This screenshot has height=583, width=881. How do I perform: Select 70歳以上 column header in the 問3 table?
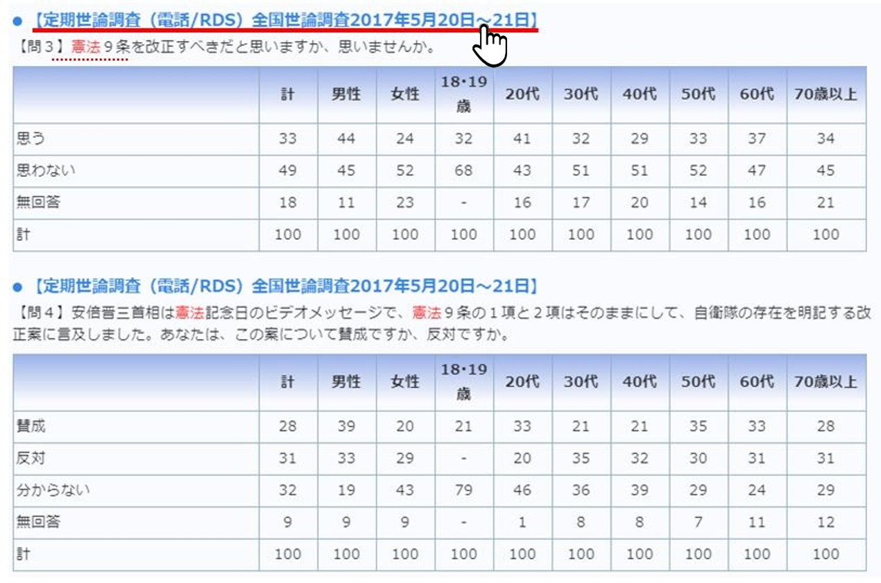coord(826,95)
